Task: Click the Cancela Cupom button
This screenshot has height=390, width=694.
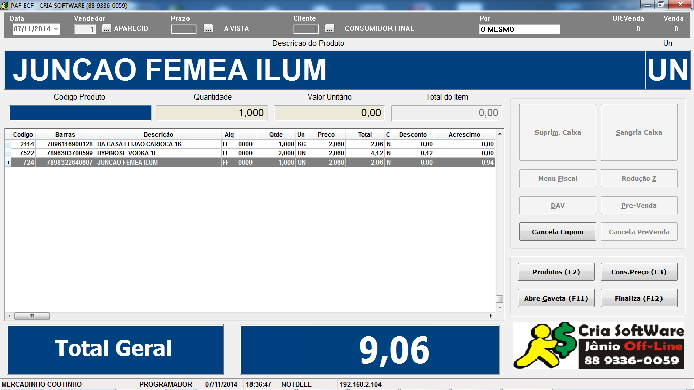Action: pyautogui.click(x=557, y=232)
